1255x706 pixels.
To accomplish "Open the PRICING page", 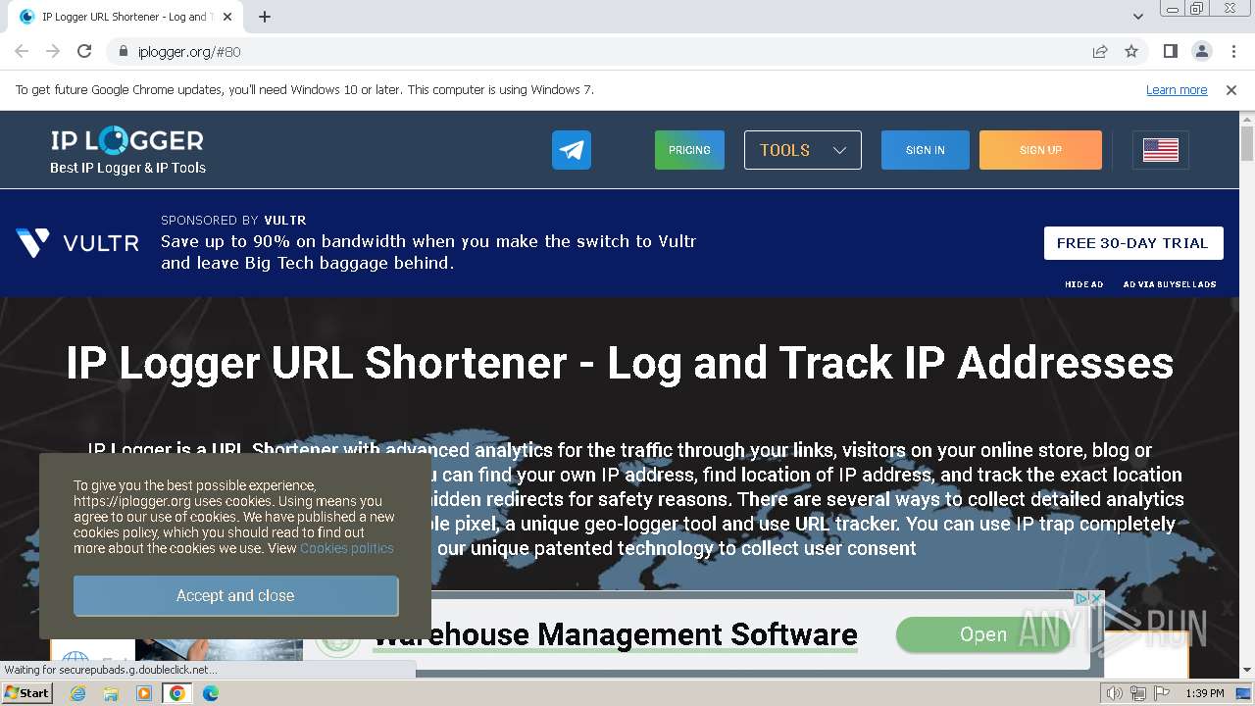I will pyautogui.click(x=689, y=150).
